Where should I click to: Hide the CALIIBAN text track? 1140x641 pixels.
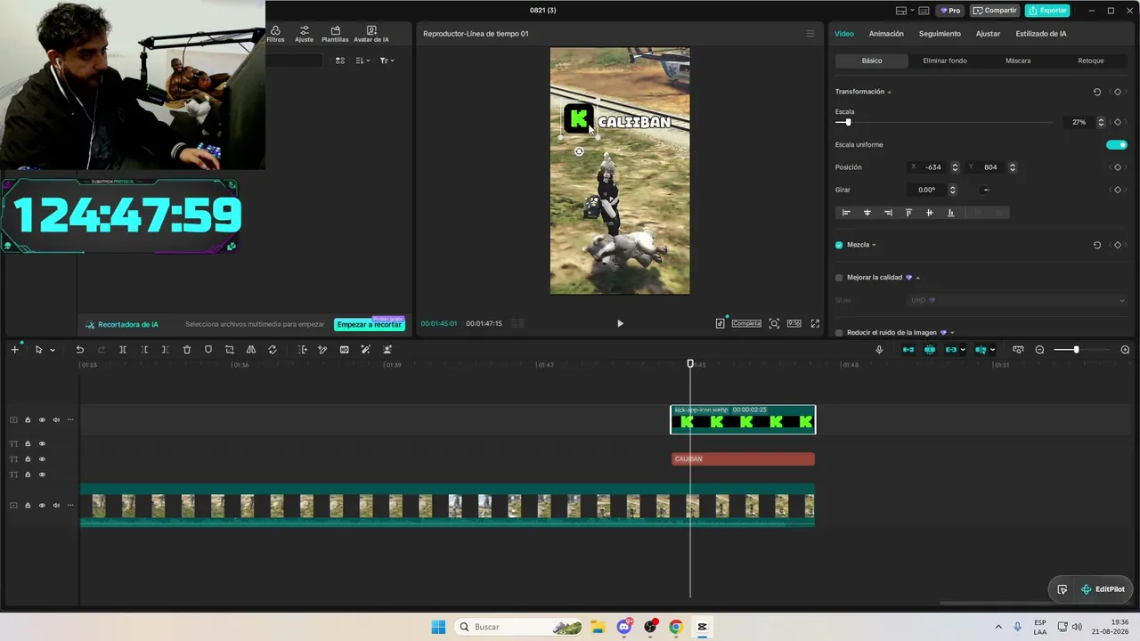pyautogui.click(x=42, y=459)
